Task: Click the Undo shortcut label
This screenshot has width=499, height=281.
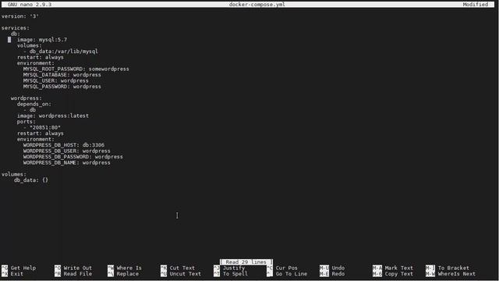Action: pyautogui.click(x=338, y=268)
